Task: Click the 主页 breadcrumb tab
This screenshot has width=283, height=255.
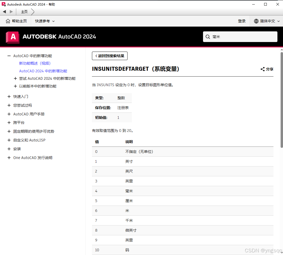Action: coord(24,12)
